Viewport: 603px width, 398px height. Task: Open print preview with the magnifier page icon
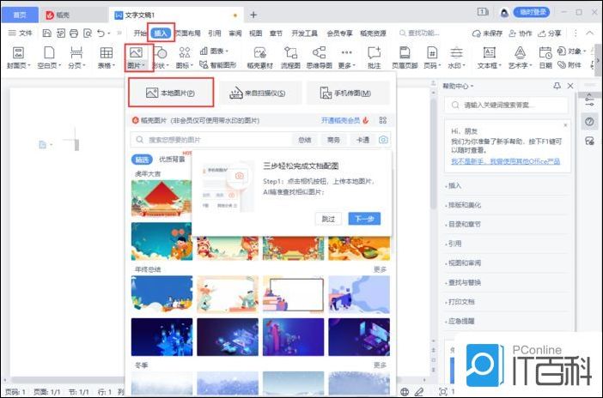click(x=88, y=33)
